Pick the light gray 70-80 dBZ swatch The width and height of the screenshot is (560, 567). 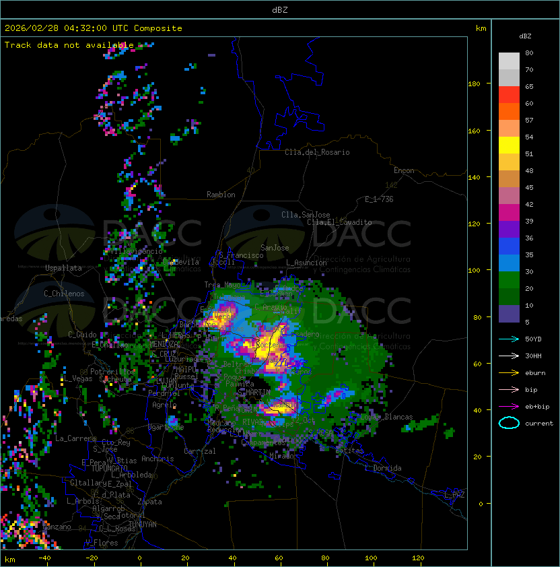509,61
